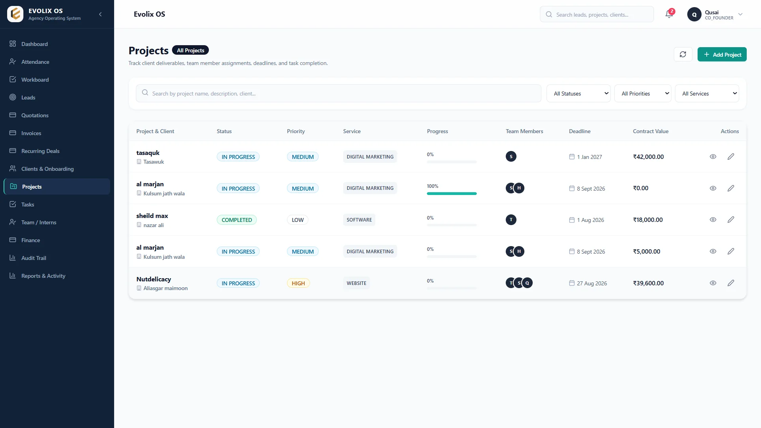Image resolution: width=761 pixels, height=428 pixels.
Task: Click the calendar icon beside 27 Aug 2026
Action: (x=572, y=283)
